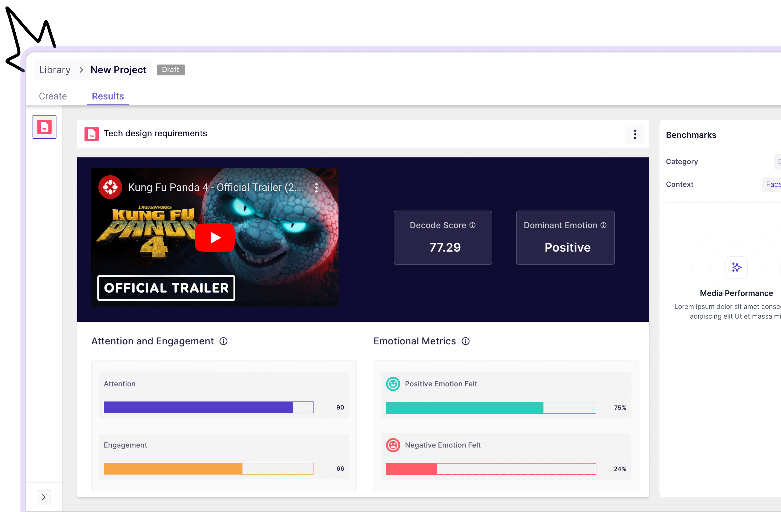781x512 pixels.
Task: Click the Negative Emotion Felt label
Action: tap(442, 445)
